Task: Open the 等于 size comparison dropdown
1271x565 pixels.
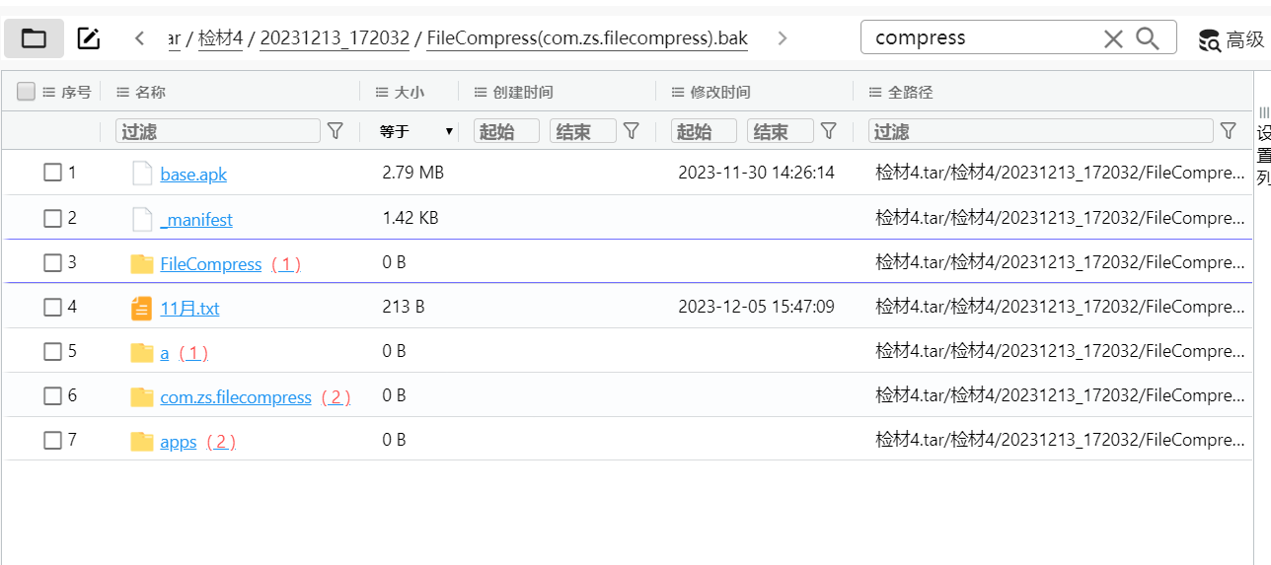Action: click(415, 131)
